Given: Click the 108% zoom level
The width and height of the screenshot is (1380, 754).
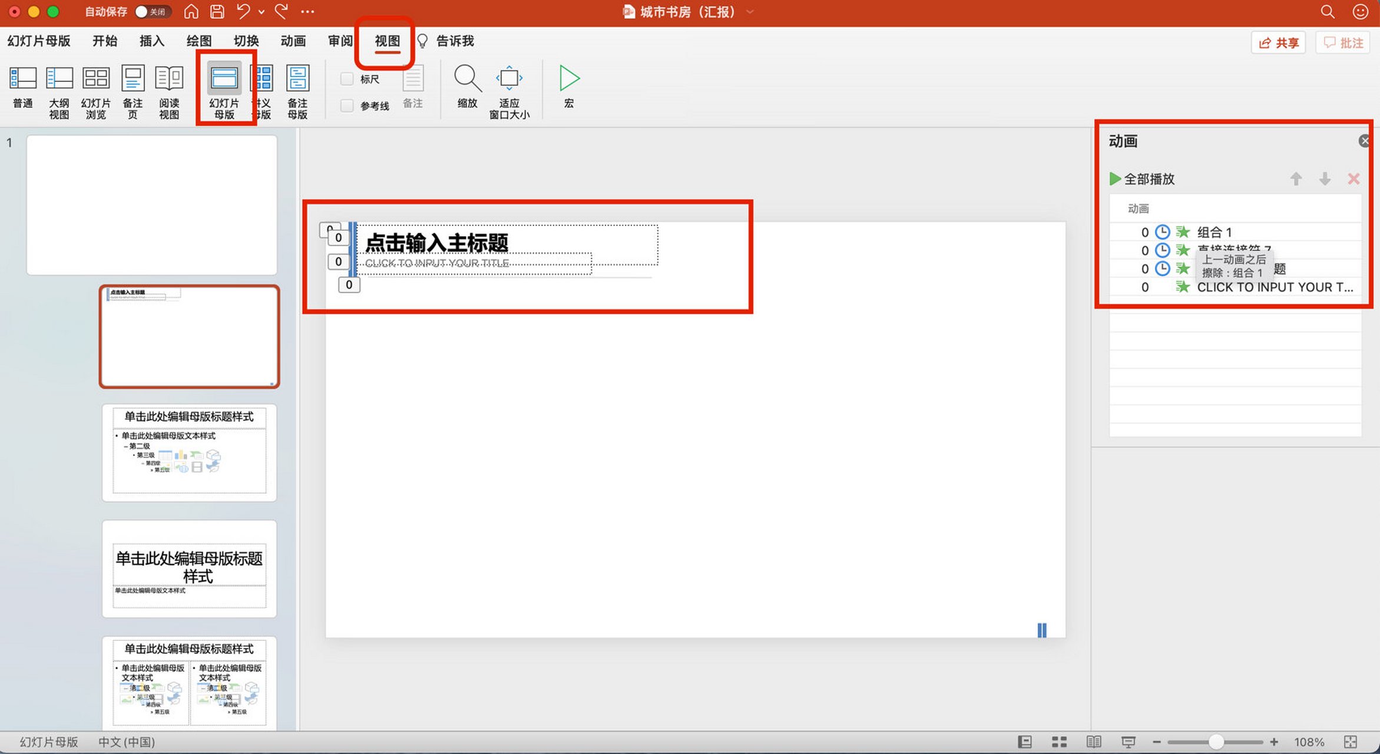Looking at the screenshot, I should [1309, 742].
